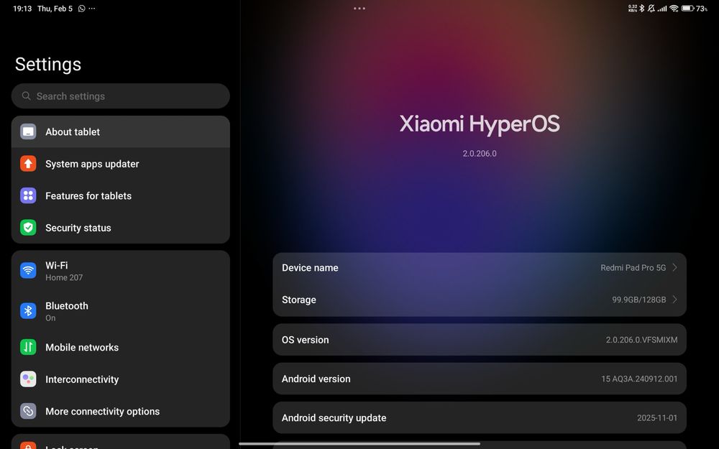Tap the System apps updater arrow icon
Screen dimensions: 719x449
click(x=28, y=164)
